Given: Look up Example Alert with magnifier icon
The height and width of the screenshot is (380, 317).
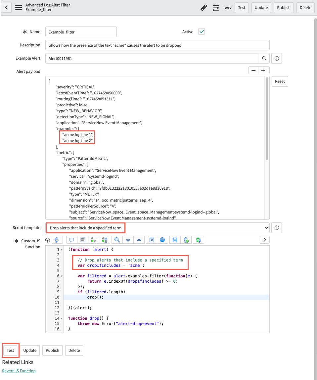Looking at the screenshot, I should click(x=264, y=58).
